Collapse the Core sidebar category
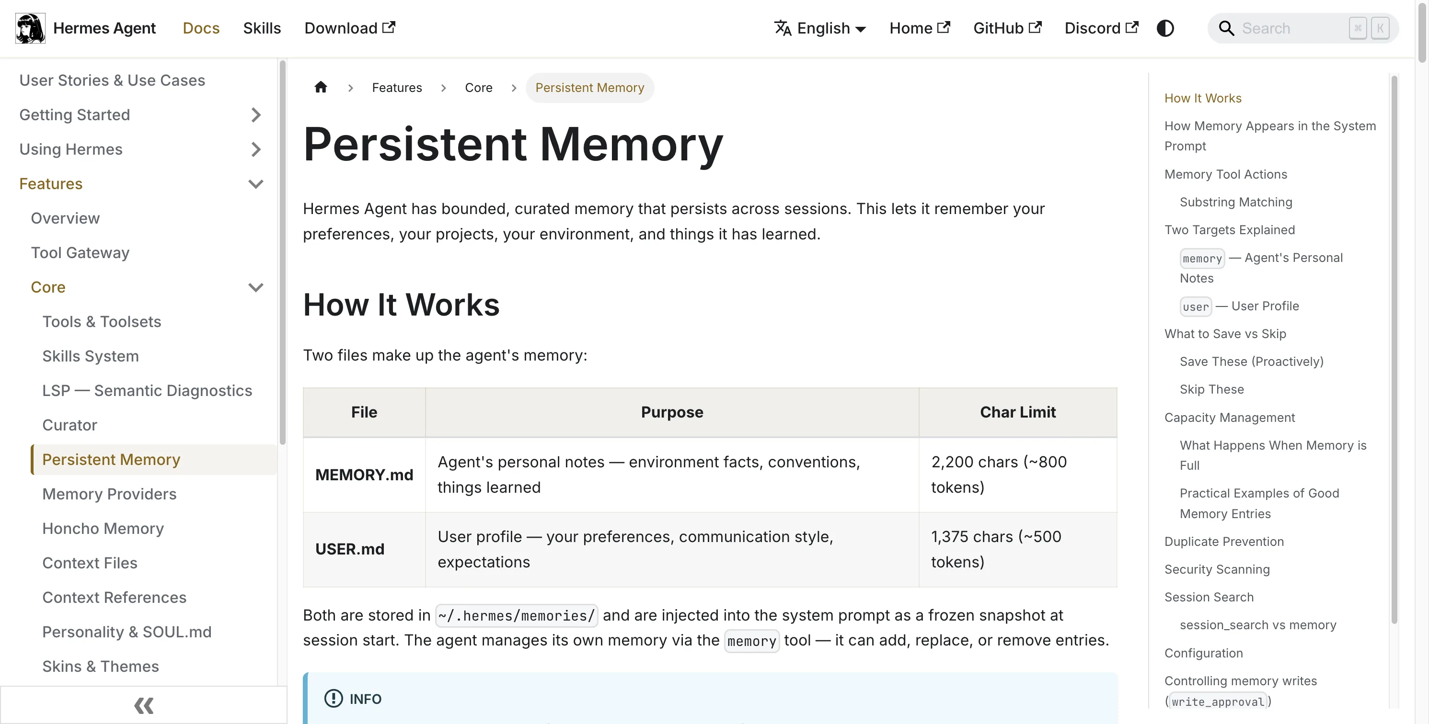 point(255,287)
